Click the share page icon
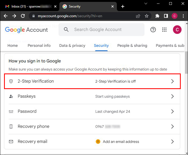The width and height of the screenshot is (188, 155). coord(138,16)
